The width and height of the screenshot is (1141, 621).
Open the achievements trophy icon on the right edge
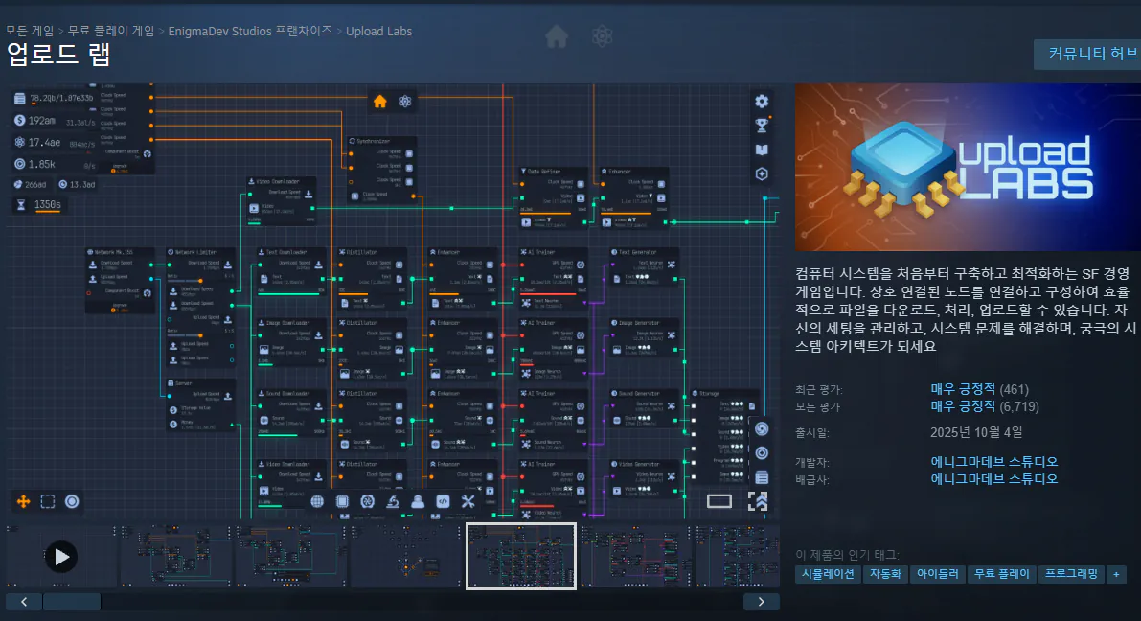point(761,123)
